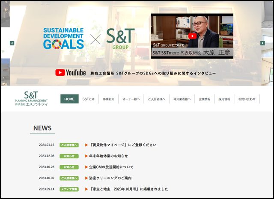Viewport: 274px width, 199px height.
Task: Click the NEWS section heading
Action: (x=42, y=128)
